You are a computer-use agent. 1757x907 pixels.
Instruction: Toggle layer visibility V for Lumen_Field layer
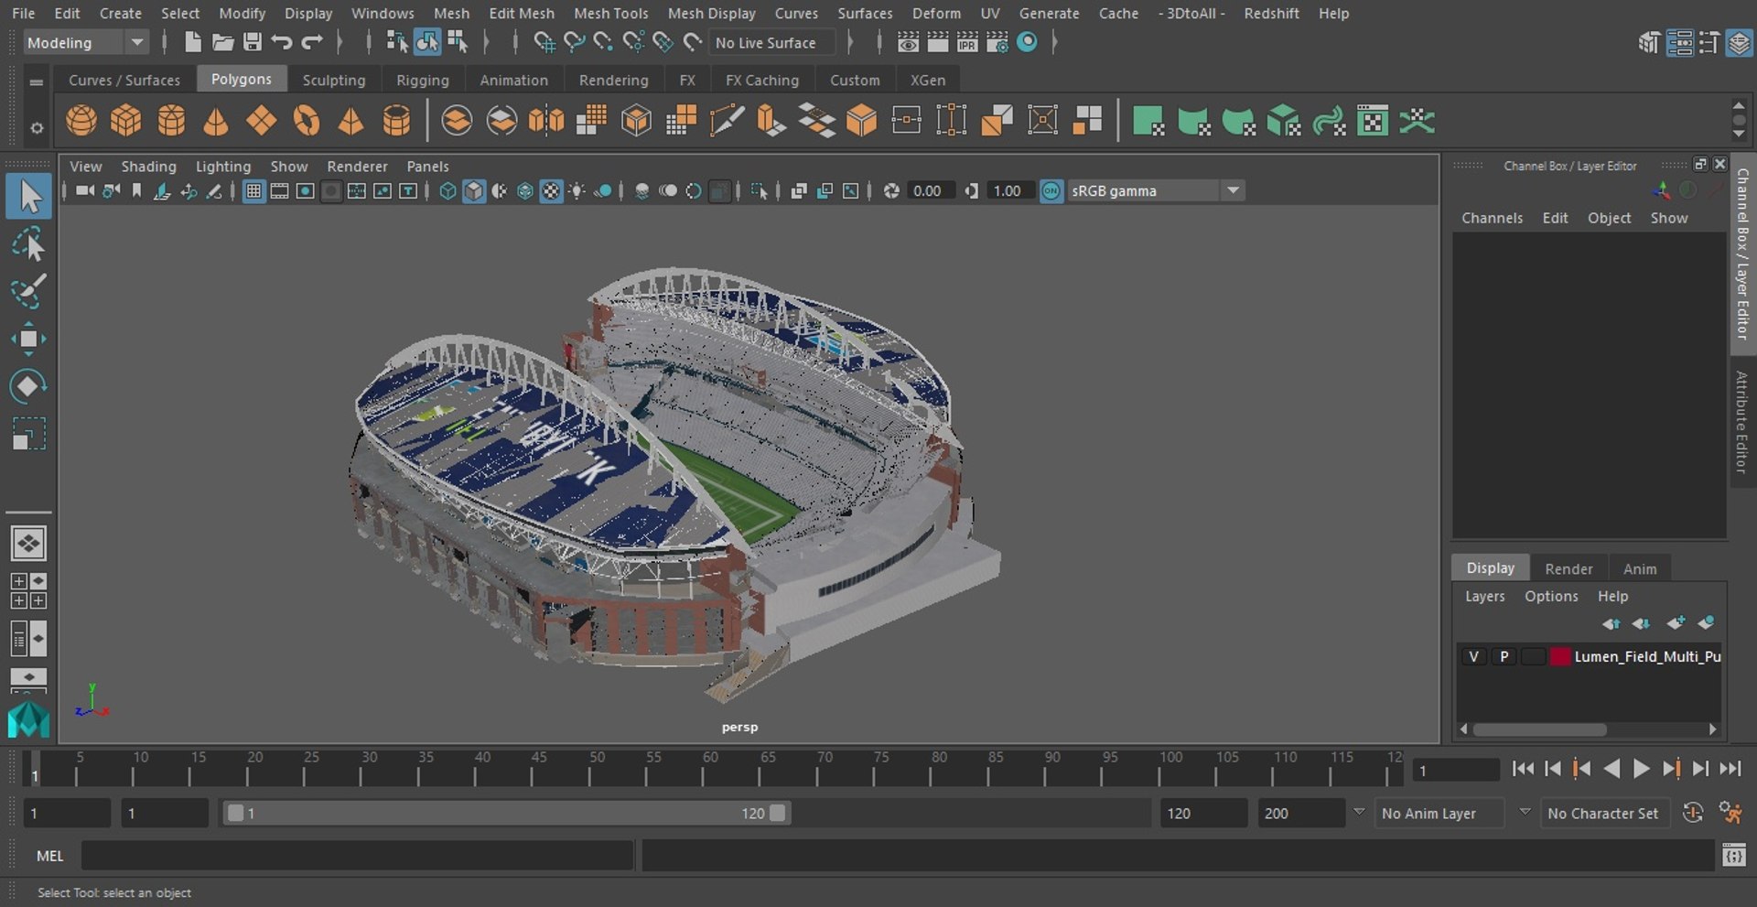click(x=1473, y=657)
